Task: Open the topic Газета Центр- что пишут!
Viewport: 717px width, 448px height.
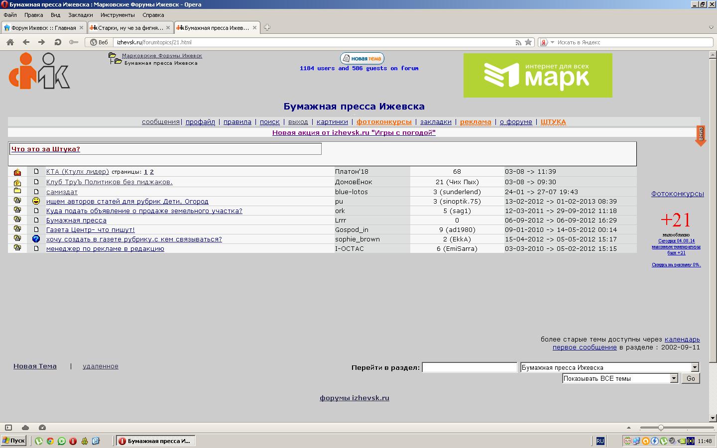Action: (x=90, y=230)
